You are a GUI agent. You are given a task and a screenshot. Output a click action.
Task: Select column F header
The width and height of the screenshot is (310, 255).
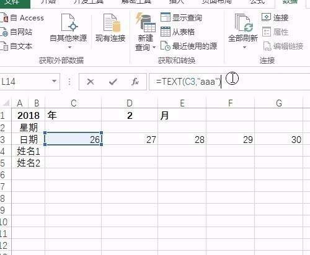coord(230,103)
